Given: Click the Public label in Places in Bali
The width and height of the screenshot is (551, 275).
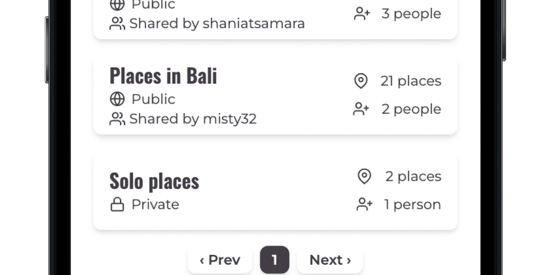Looking at the screenshot, I should click(153, 99).
